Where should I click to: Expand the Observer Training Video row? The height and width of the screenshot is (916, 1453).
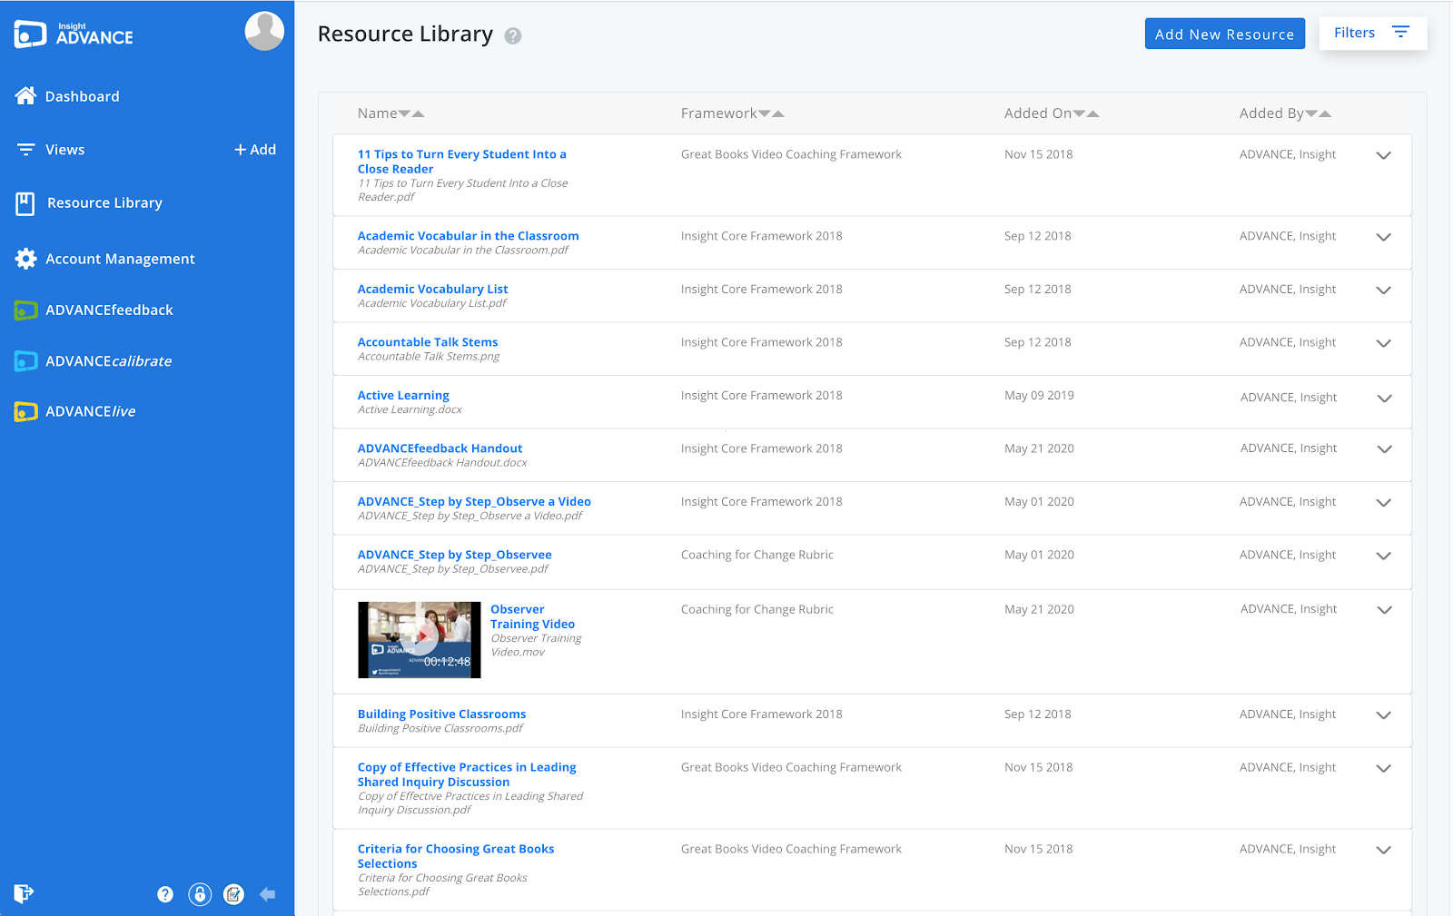(x=1384, y=610)
